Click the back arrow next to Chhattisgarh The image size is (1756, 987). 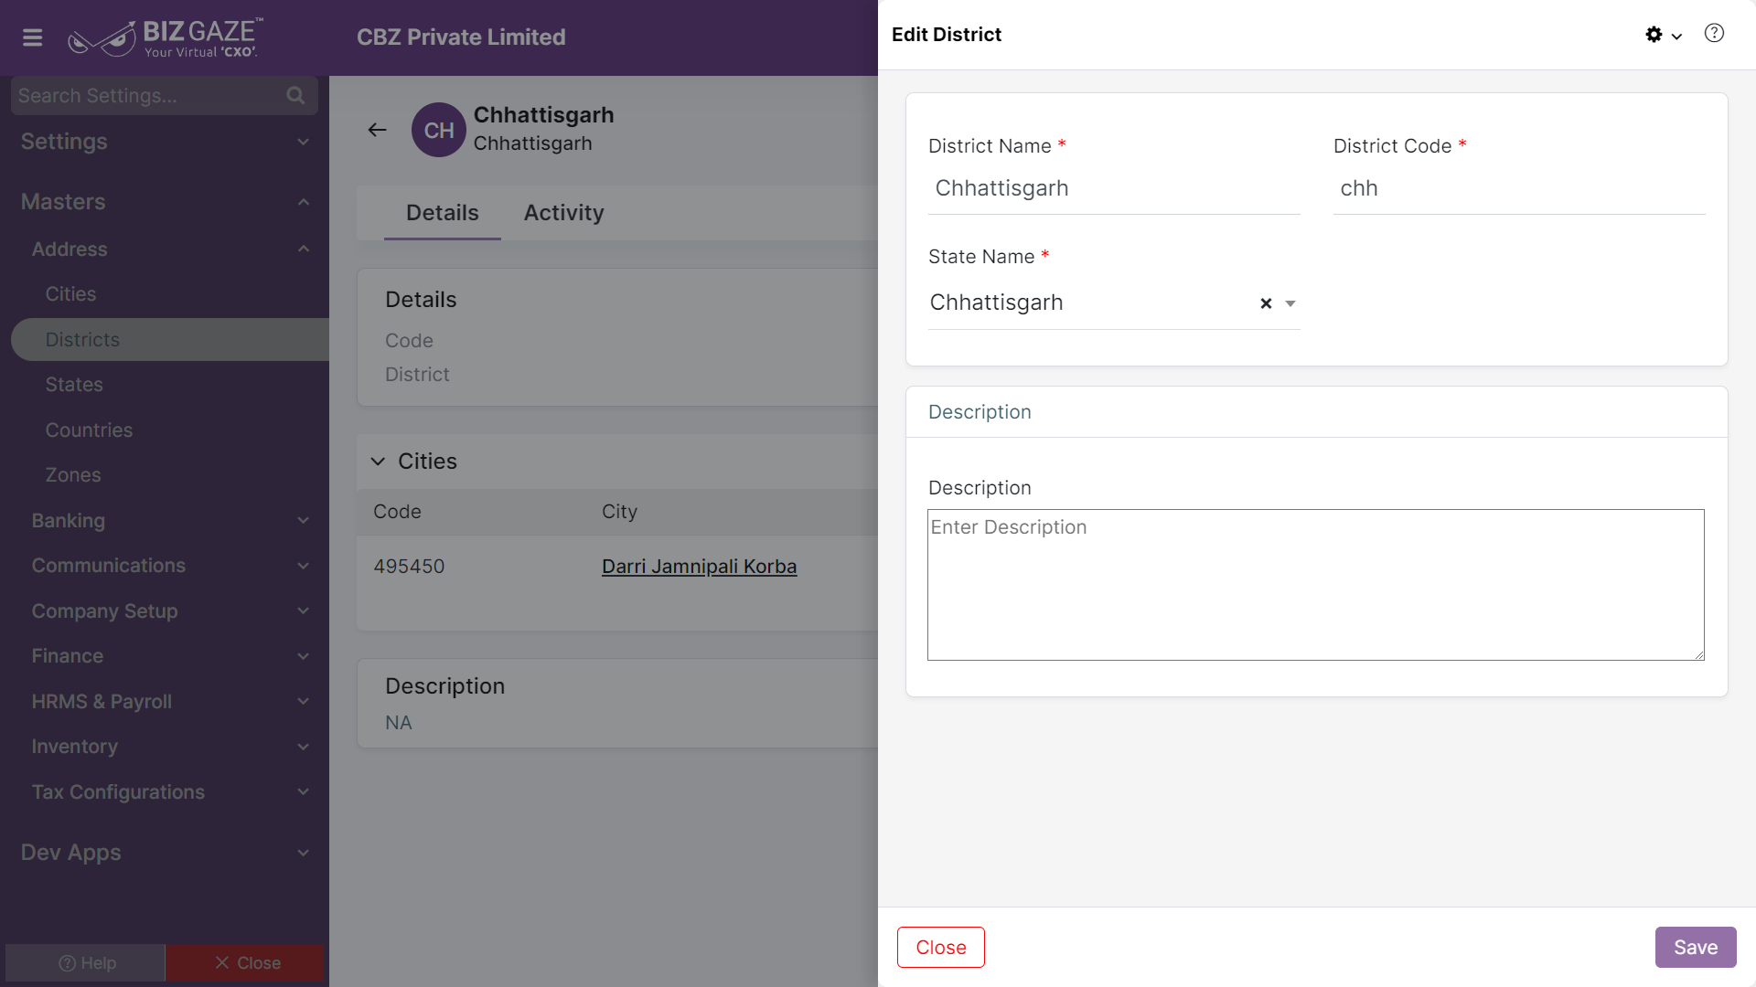point(377,130)
